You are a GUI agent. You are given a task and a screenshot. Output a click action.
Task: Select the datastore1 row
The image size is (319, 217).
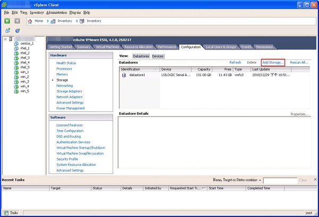214,75
